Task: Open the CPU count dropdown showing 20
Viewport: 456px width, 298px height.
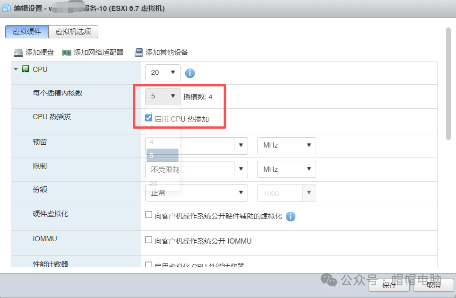Action: (163, 72)
